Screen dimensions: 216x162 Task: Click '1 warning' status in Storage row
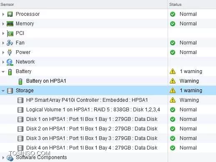click(x=191, y=91)
